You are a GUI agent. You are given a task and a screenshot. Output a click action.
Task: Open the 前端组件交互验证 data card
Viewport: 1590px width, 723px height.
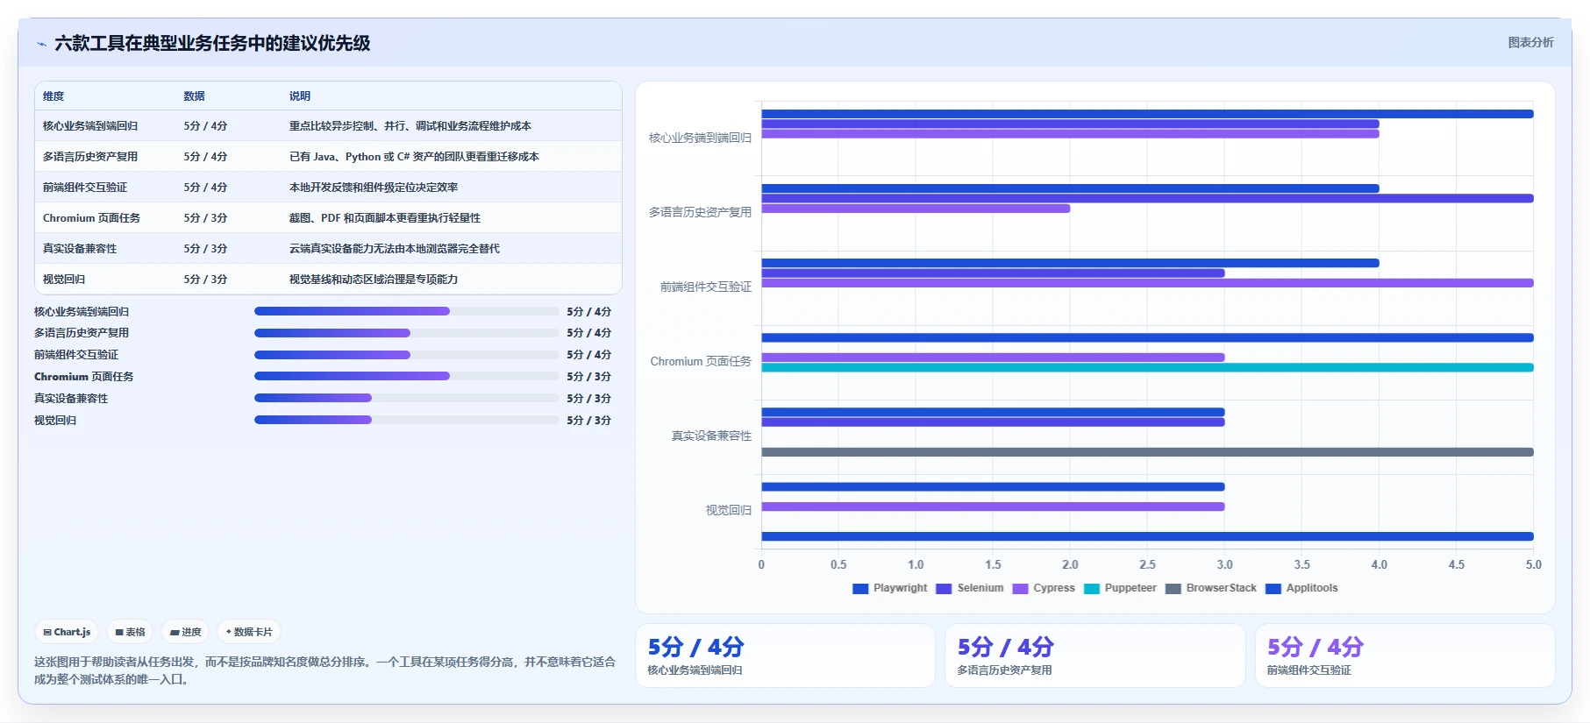pos(1405,656)
